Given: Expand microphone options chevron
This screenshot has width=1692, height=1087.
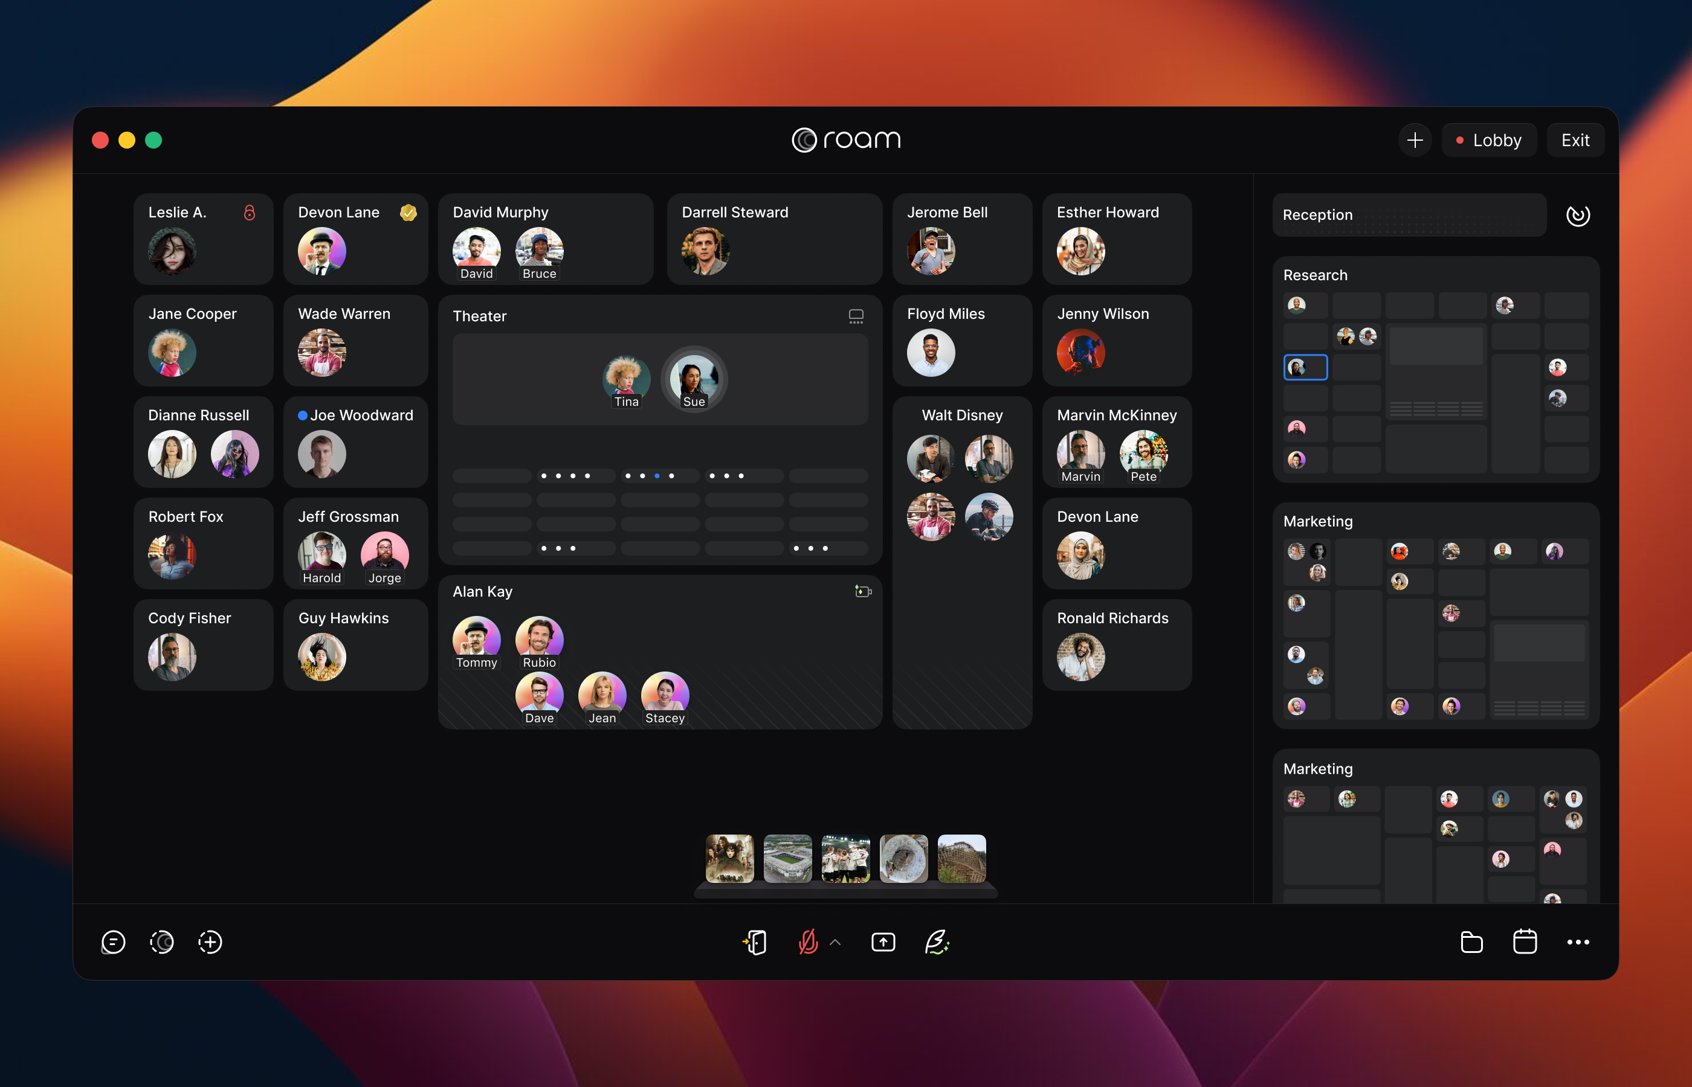Looking at the screenshot, I should click(x=835, y=942).
